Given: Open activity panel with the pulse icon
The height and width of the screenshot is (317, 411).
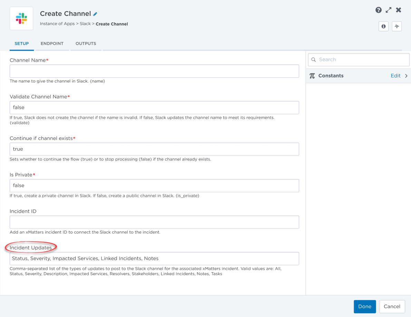Looking at the screenshot, I should tap(397, 26).
